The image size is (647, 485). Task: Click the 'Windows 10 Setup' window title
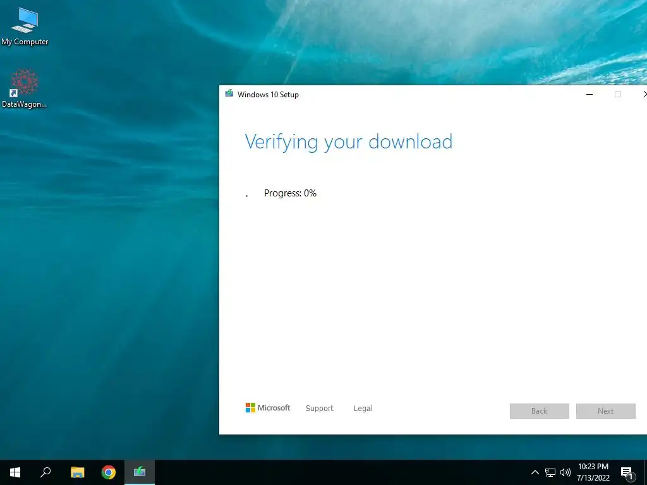(268, 95)
